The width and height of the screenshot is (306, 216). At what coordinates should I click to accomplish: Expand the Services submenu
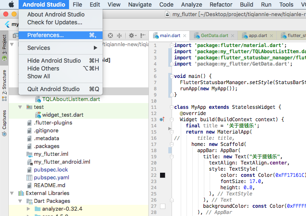pyautogui.click(x=60, y=48)
